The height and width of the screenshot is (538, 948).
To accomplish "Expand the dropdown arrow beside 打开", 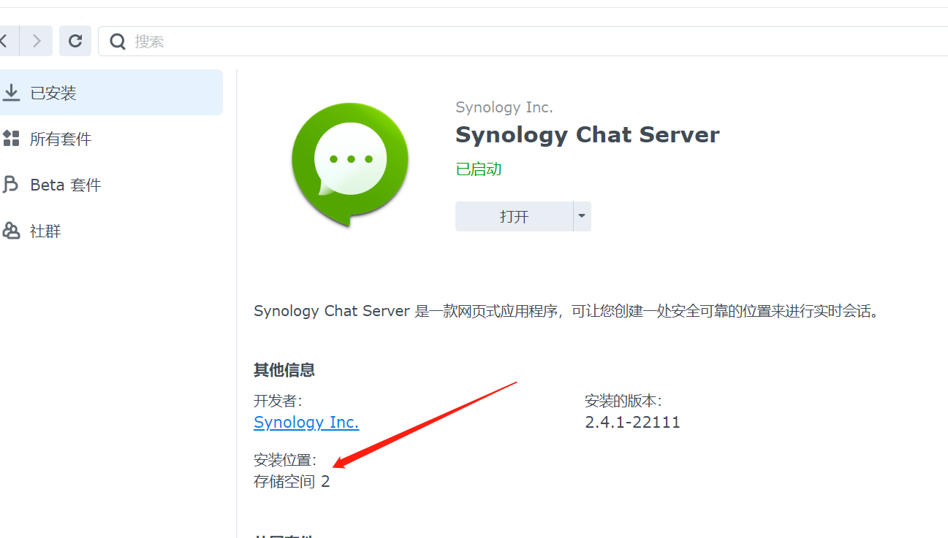I will (x=582, y=217).
